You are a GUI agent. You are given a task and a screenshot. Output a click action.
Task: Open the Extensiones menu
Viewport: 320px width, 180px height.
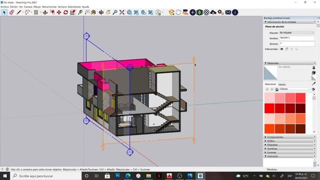click(74, 6)
